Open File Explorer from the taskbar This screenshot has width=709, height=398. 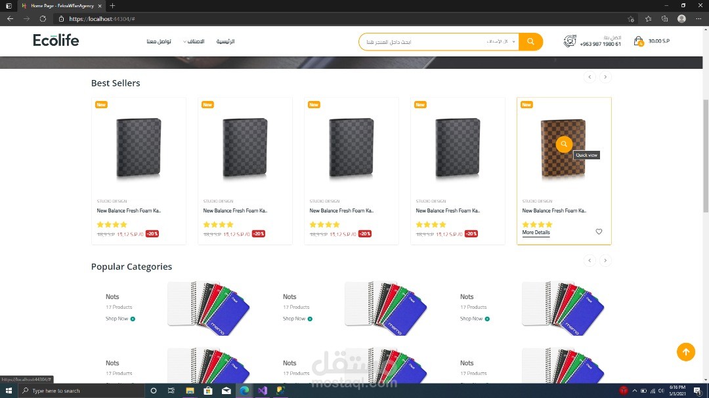190,390
